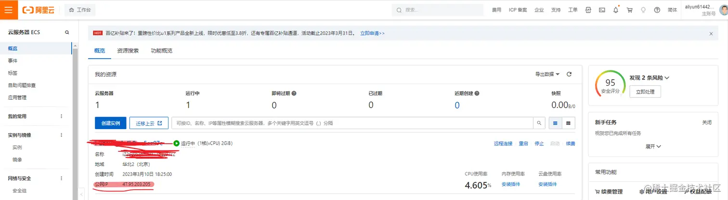Open 安全组 in the sidebar
Screen dimensions: 728x200
point(20,190)
